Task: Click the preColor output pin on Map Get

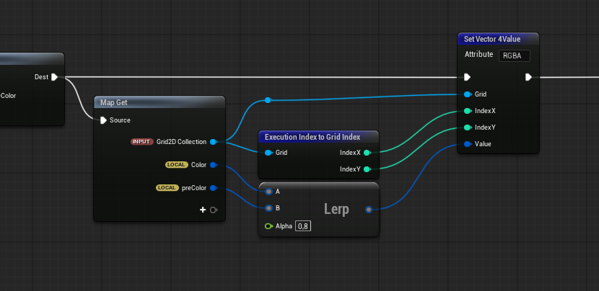Action: [213, 189]
